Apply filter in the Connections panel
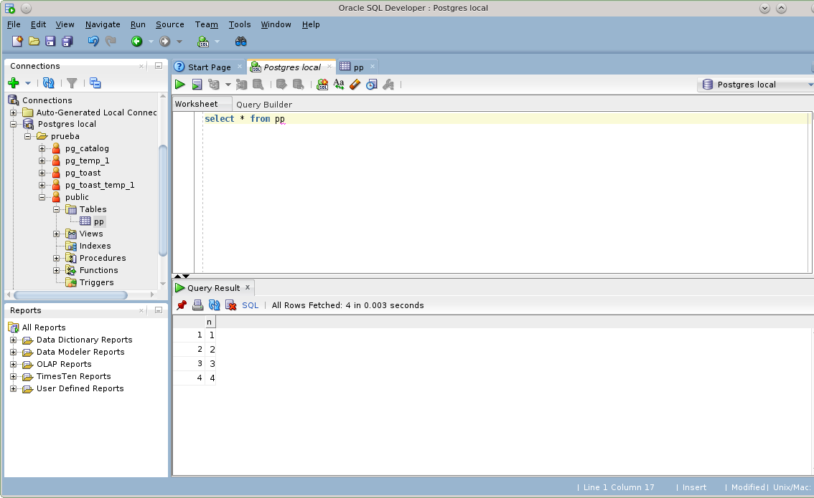 (x=72, y=83)
